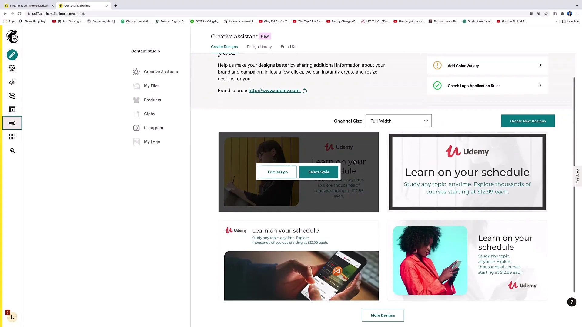This screenshot has height=327, width=582.
Task: Bookmark this page with the star icon
Action: pos(546,14)
